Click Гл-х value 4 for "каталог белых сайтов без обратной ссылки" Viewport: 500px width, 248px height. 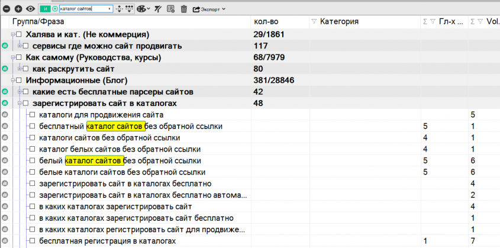click(x=425, y=149)
